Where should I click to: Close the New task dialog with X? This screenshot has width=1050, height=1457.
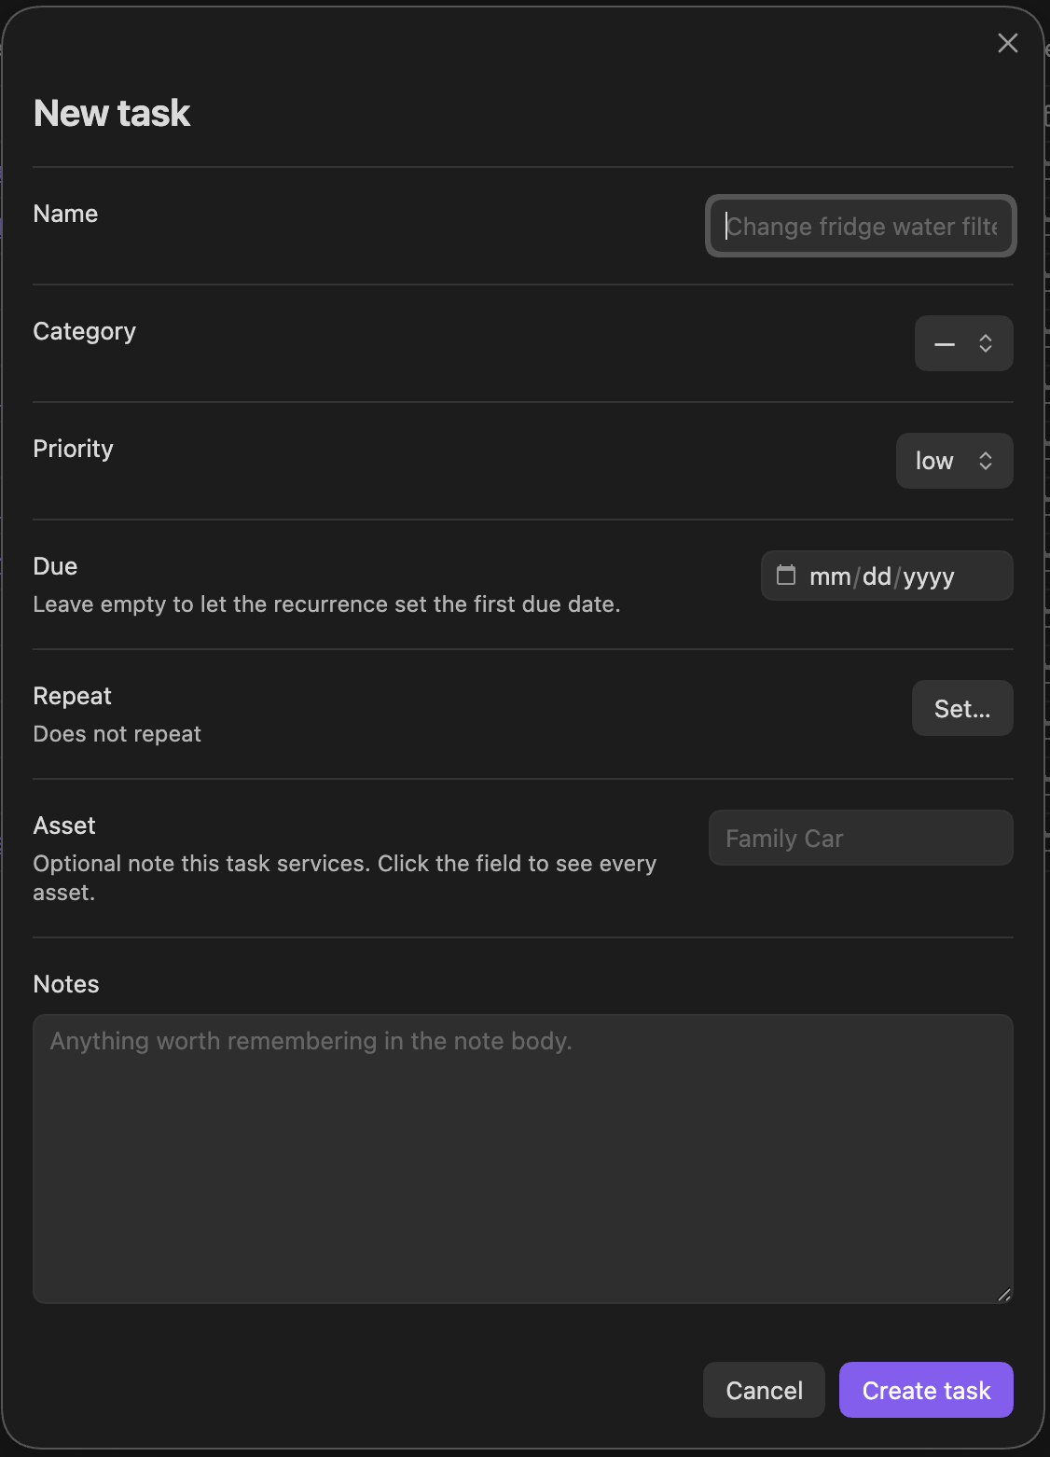[x=1007, y=43]
